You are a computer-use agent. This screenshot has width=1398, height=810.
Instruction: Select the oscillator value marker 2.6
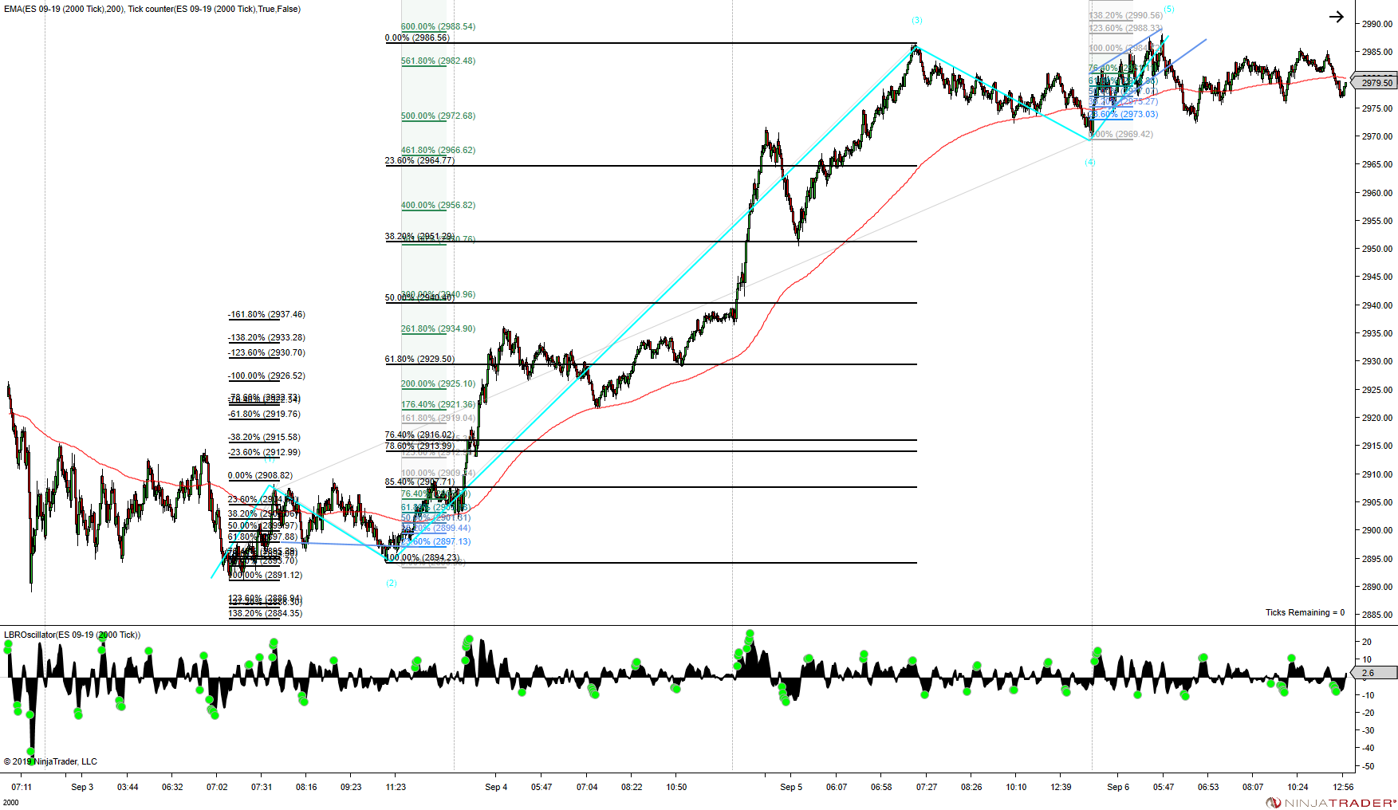point(1375,673)
